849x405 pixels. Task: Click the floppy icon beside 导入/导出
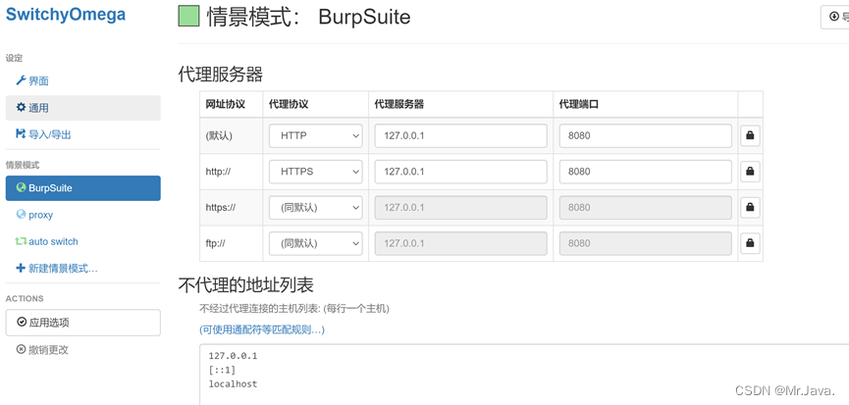click(x=22, y=134)
